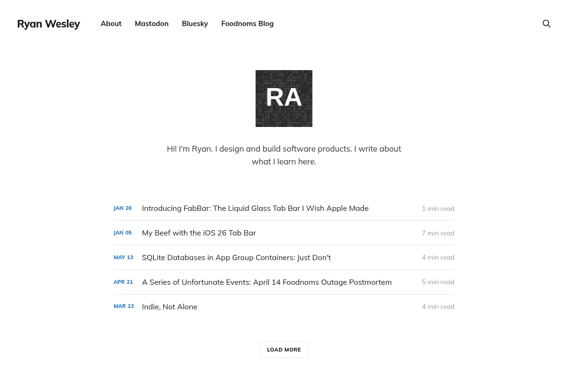Click the 5 min read label
The image size is (568, 379).
click(438, 282)
